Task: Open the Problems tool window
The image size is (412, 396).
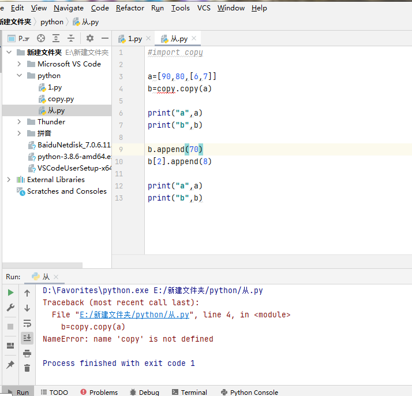Action: [x=99, y=393]
